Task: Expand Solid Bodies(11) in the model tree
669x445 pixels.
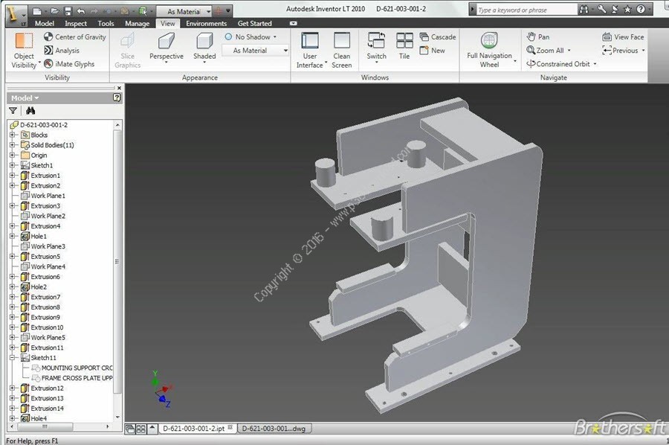Action: (12, 145)
